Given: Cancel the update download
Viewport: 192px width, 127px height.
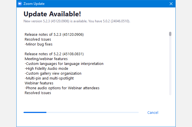Looking at the screenshot, I should pos(153,113).
